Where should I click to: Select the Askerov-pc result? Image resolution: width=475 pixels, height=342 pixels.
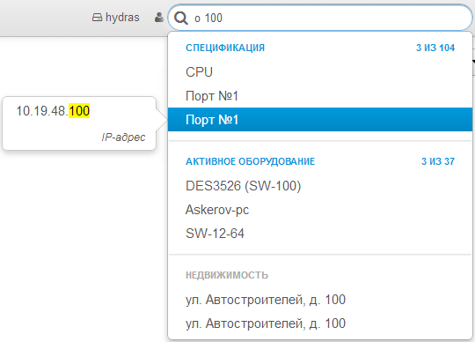(320, 210)
